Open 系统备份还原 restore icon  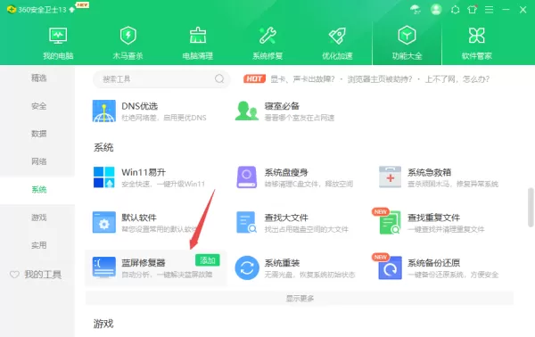390,267
